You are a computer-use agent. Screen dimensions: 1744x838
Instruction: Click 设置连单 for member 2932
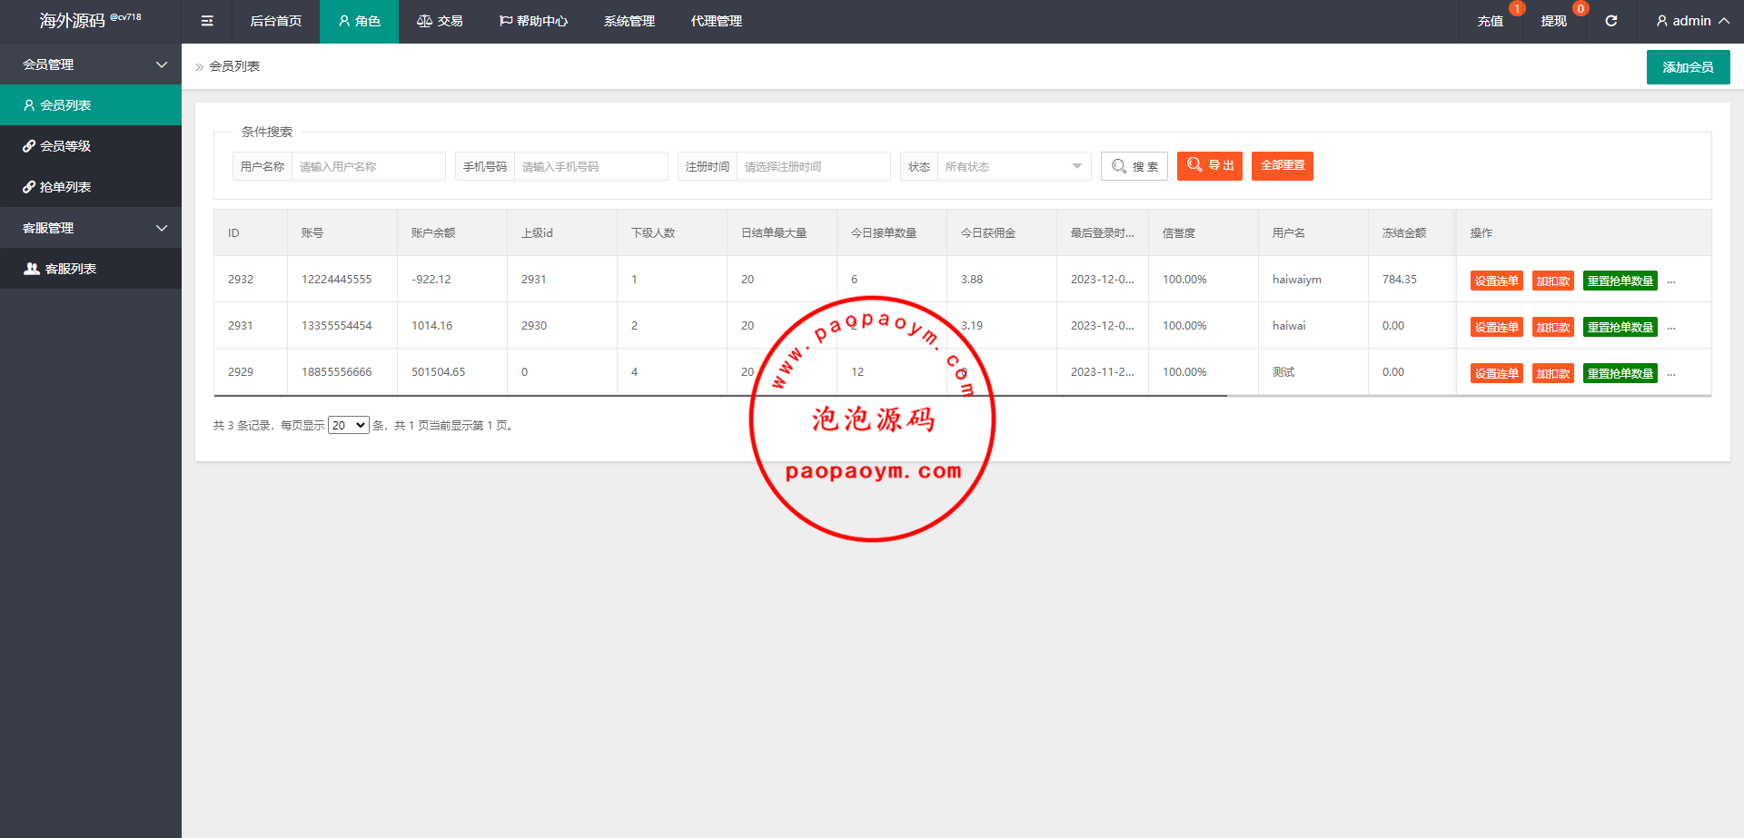pyautogui.click(x=1496, y=281)
